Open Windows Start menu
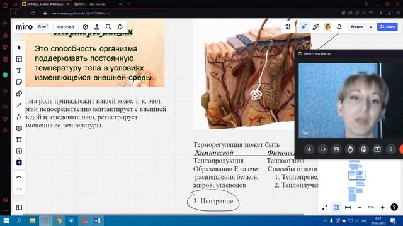403x226 pixels. [x=6, y=220]
